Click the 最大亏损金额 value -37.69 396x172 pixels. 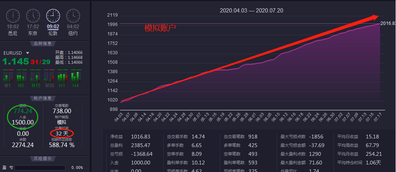click(x=316, y=145)
